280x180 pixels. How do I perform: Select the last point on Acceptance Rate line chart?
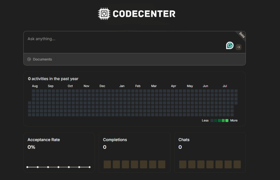coord(90,167)
